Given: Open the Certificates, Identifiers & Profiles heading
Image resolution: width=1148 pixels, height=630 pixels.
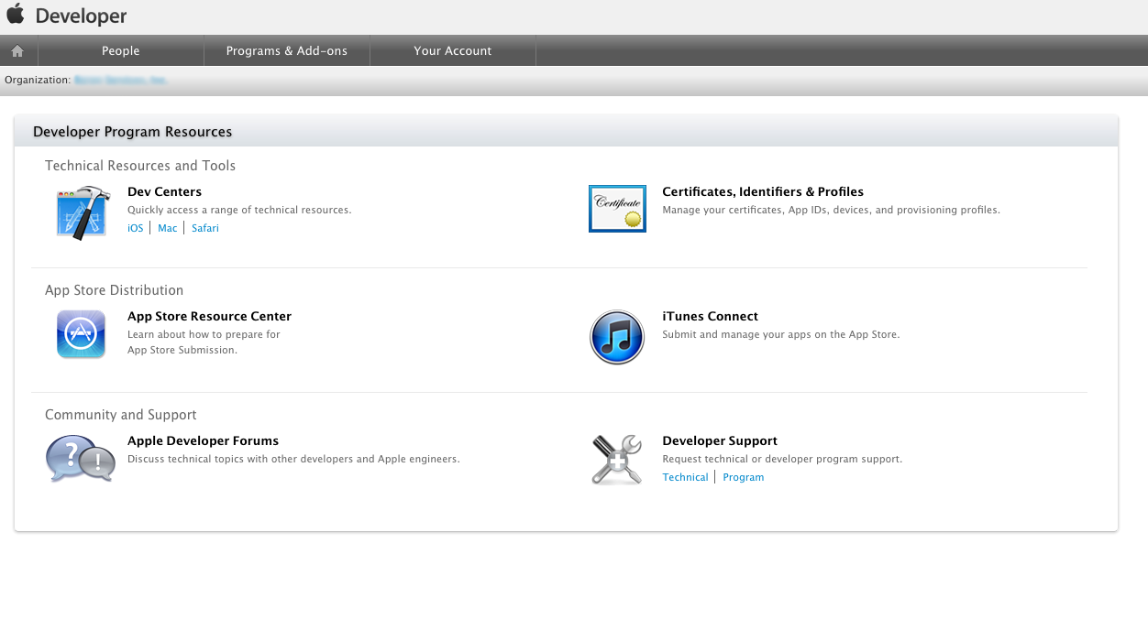Looking at the screenshot, I should pos(763,191).
